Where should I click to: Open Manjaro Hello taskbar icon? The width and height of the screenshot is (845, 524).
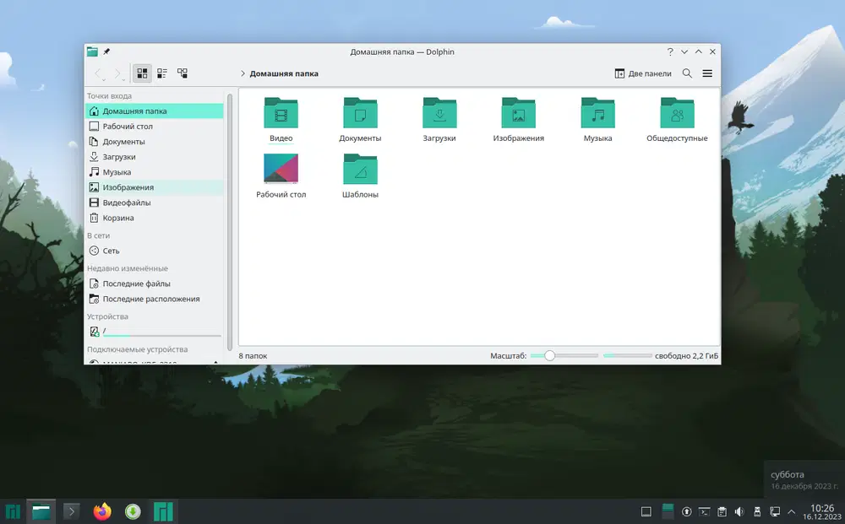(163, 511)
